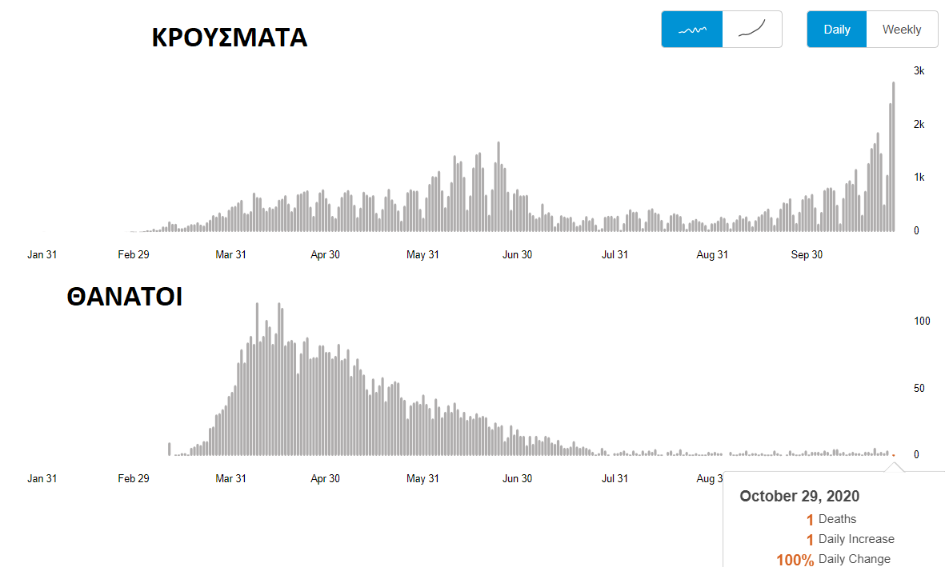The height and width of the screenshot is (567, 945).
Task: Select the Daily view toggle
Action: [836, 30]
